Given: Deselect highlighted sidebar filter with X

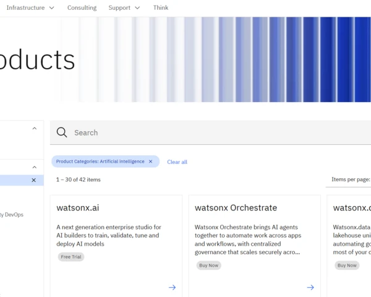Looking at the screenshot, I should [34, 180].
